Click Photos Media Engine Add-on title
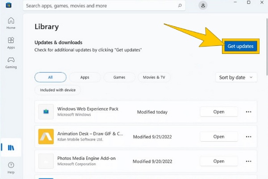This screenshot has width=268, height=179. 87,159
